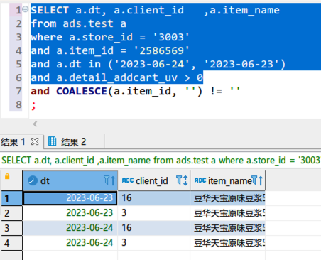321x260 pixels.
Task: Click '2023-06-24' in the line 5 query
Action: (x=152, y=64)
